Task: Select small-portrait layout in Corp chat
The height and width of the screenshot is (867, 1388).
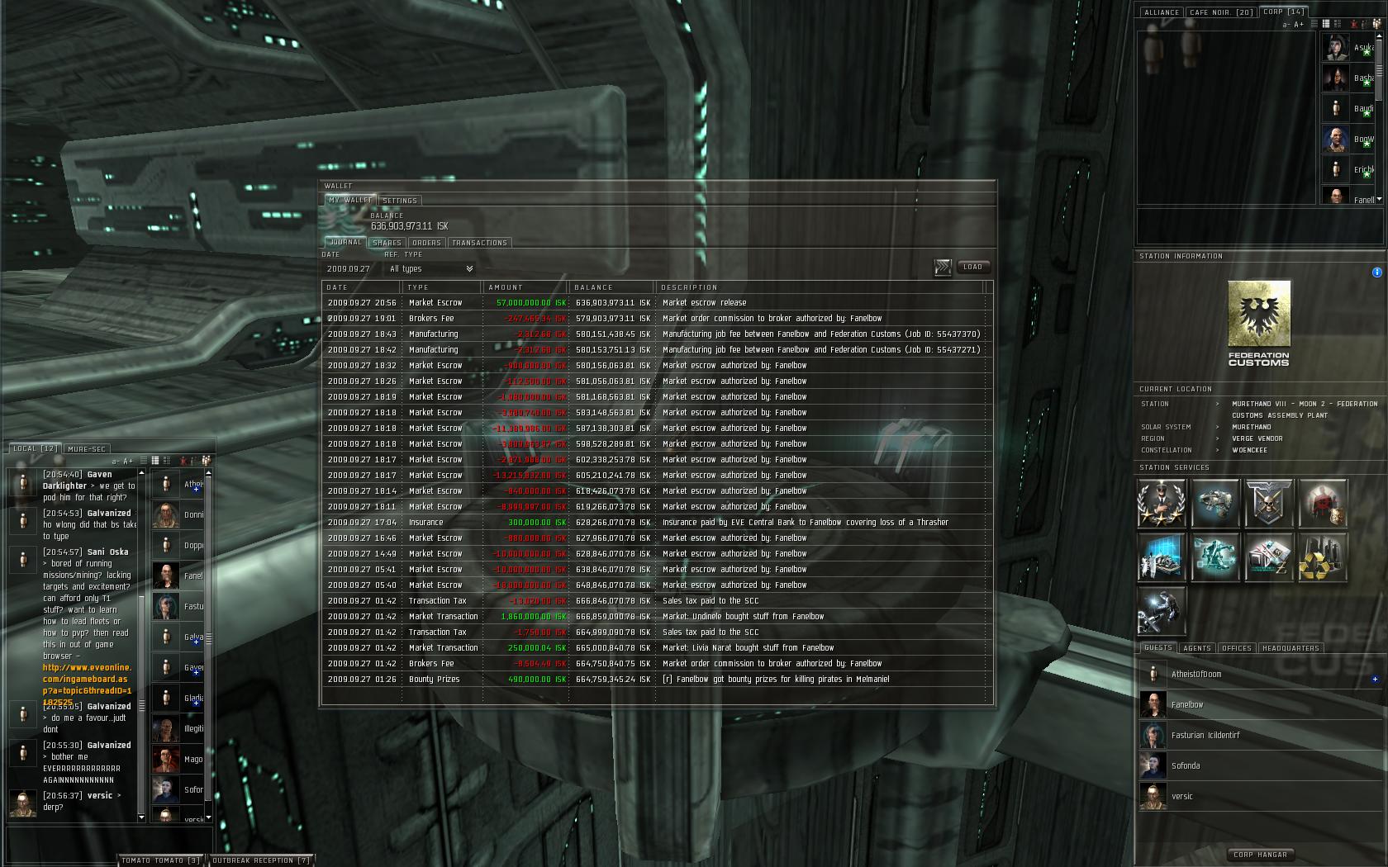Action: [x=1326, y=24]
